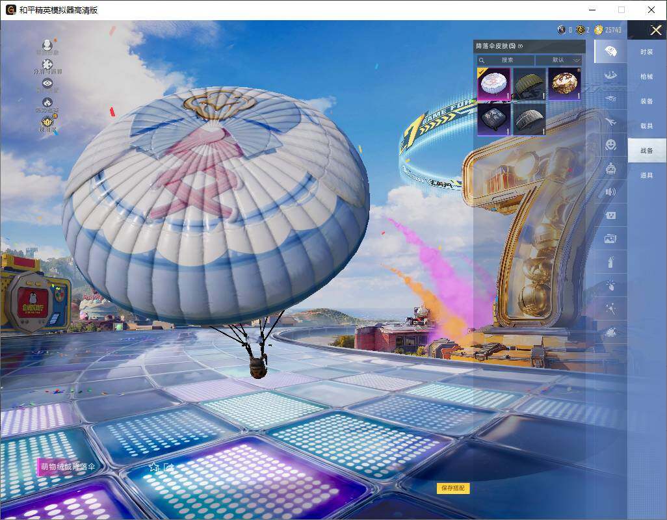The width and height of the screenshot is (667, 520).
Task: Click the 分解与拆解 puzzle icon
Action: tap(47, 64)
